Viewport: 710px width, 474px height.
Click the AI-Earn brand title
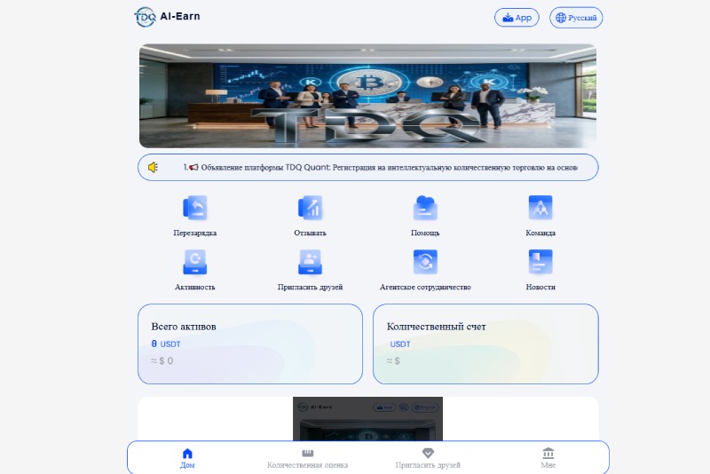coord(180,16)
